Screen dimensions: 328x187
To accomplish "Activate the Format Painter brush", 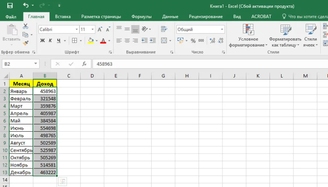I will pos(26,43).
